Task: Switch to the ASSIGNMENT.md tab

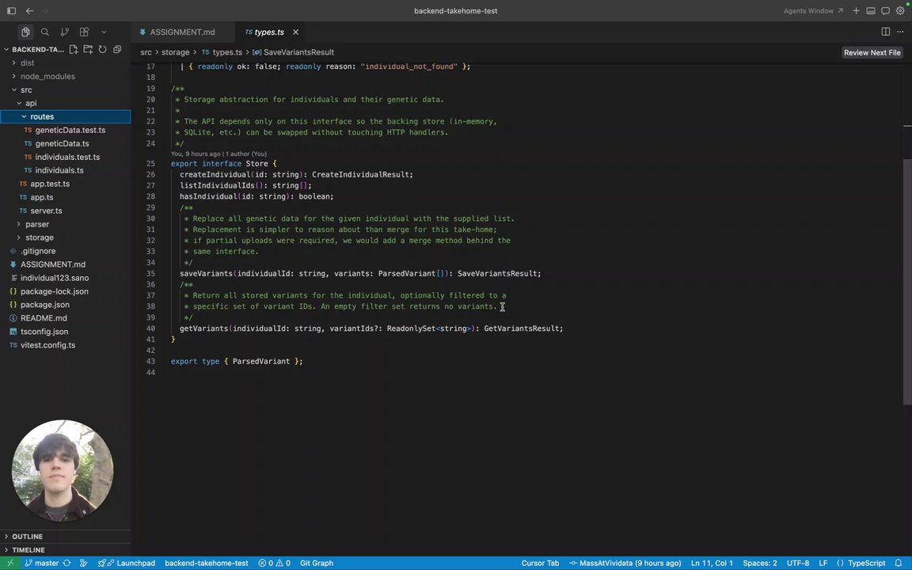Action: [x=181, y=32]
